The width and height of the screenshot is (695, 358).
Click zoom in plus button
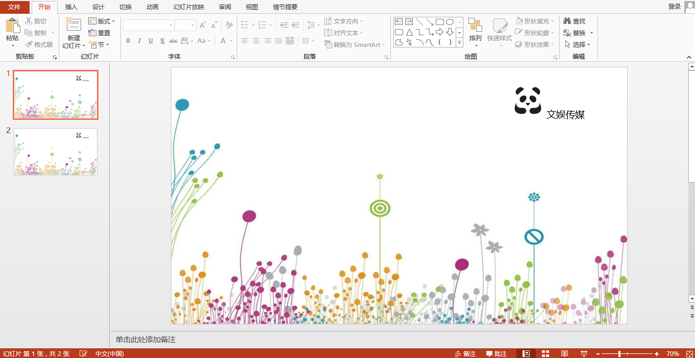[x=657, y=353]
